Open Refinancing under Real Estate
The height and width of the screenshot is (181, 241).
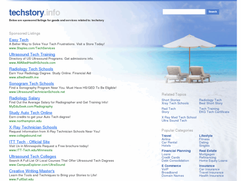(x=208, y=157)
